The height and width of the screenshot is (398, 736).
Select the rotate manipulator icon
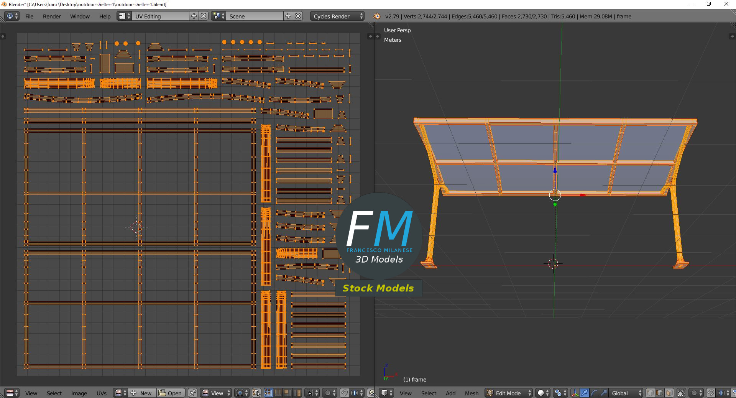[x=594, y=393]
